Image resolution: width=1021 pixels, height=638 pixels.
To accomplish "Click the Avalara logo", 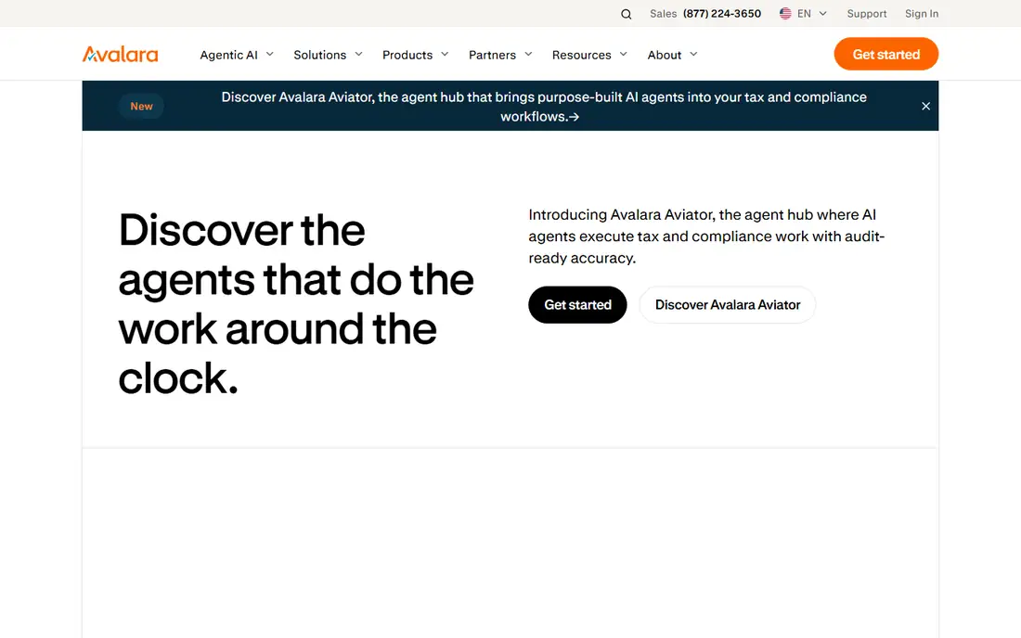I will (x=121, y=54).
